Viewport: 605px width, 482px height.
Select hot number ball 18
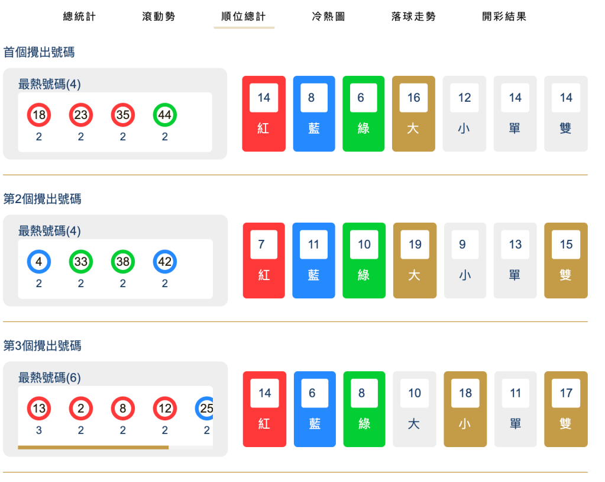click(38, 115)
